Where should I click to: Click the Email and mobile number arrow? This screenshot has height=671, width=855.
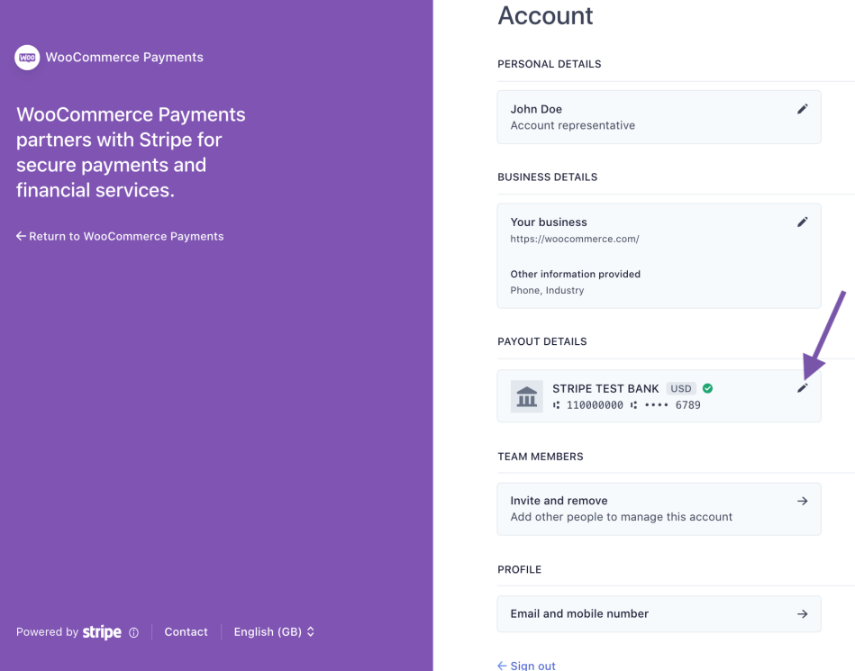802,613
